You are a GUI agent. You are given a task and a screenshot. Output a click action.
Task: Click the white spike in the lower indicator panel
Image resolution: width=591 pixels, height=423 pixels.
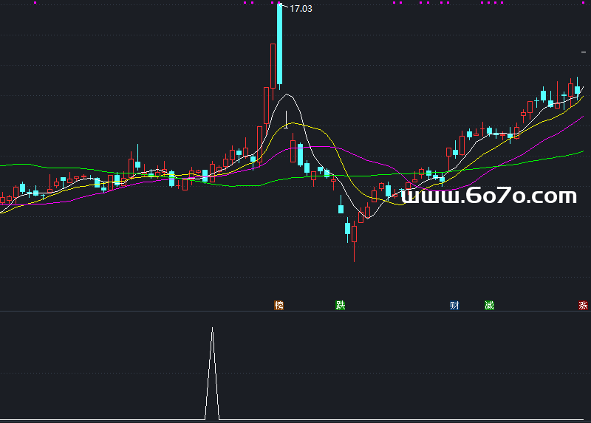[212, 369]
